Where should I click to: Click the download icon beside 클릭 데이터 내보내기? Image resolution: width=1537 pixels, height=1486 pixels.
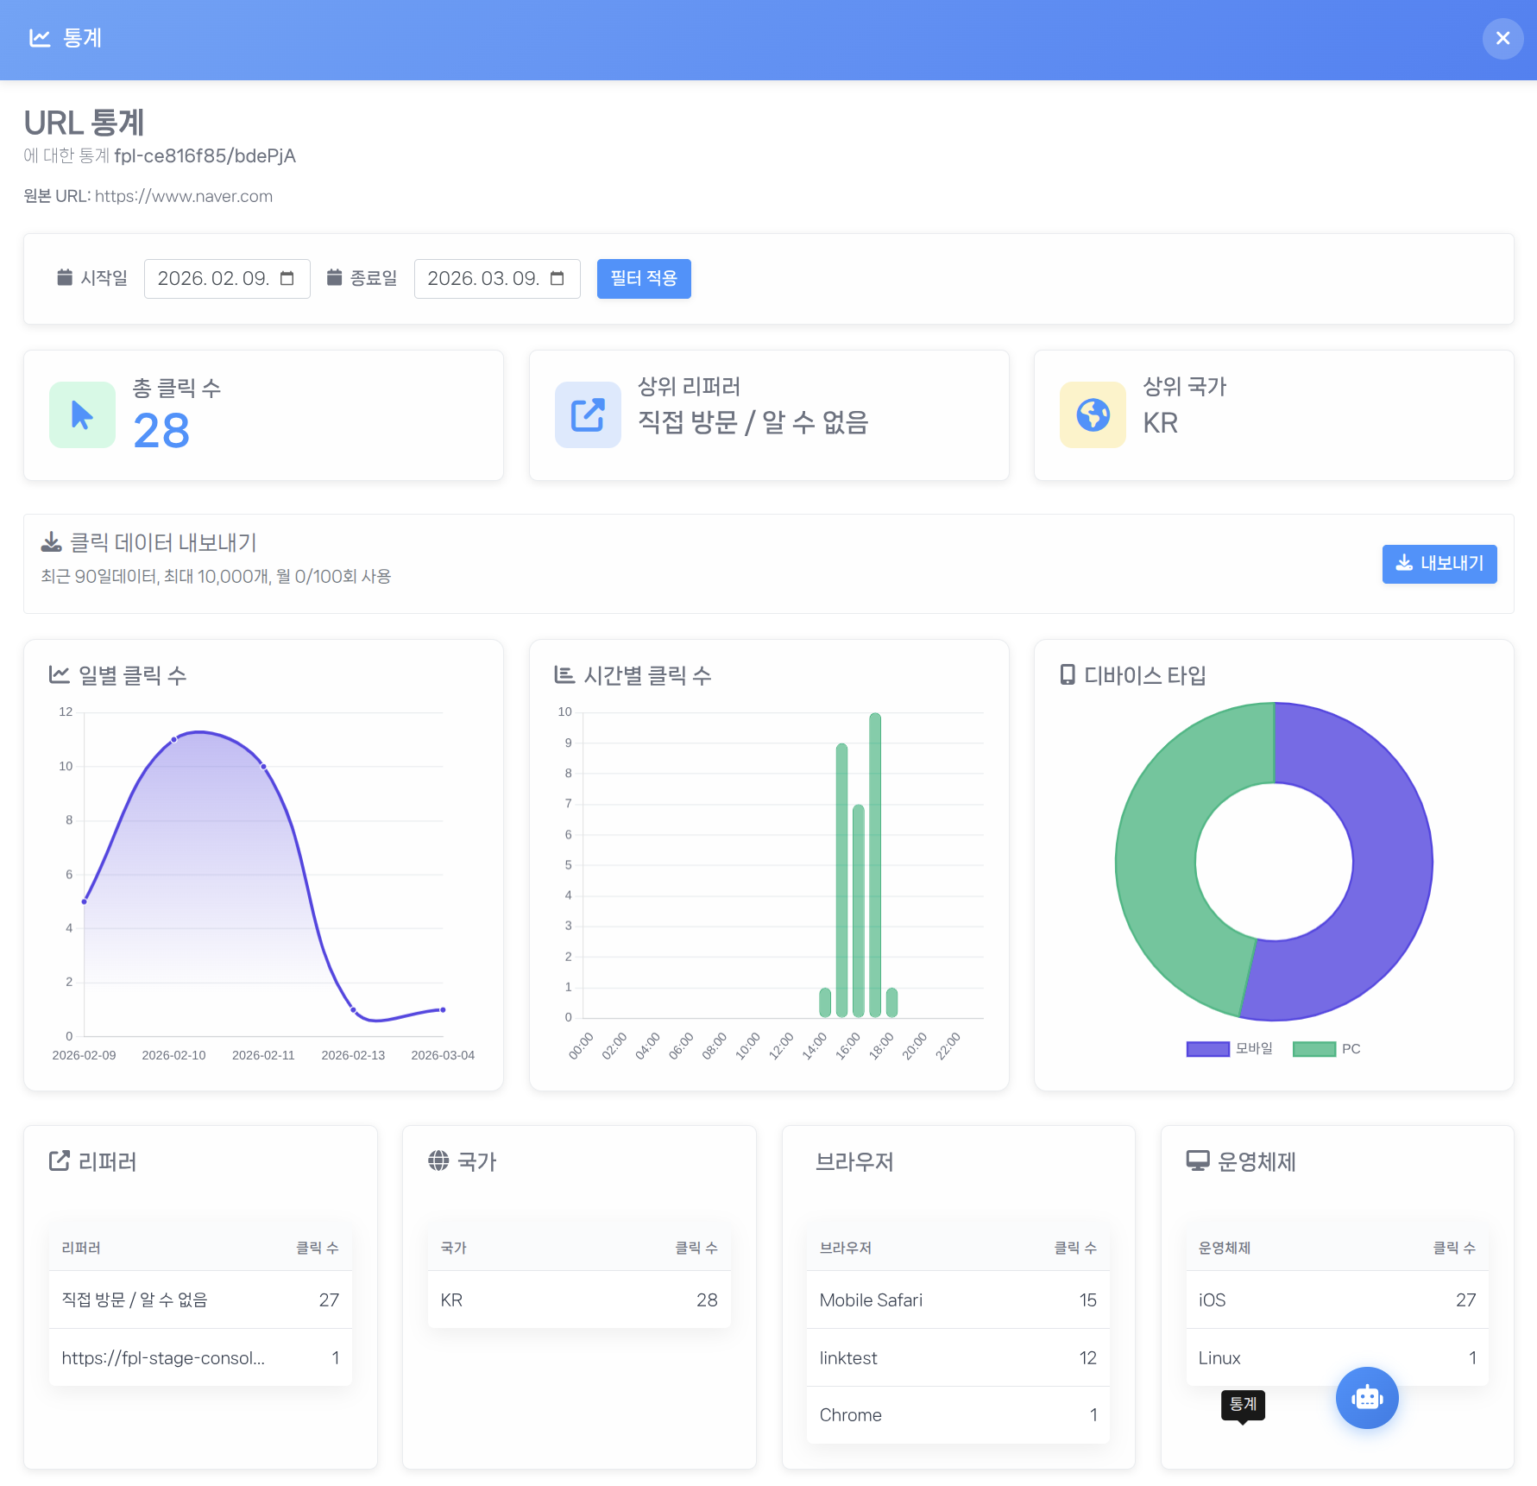tap(52, 542)
